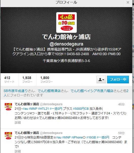Expand 詳細 on the first tweet
Viewport: 134px width, 153px height.
click(18, 123)
